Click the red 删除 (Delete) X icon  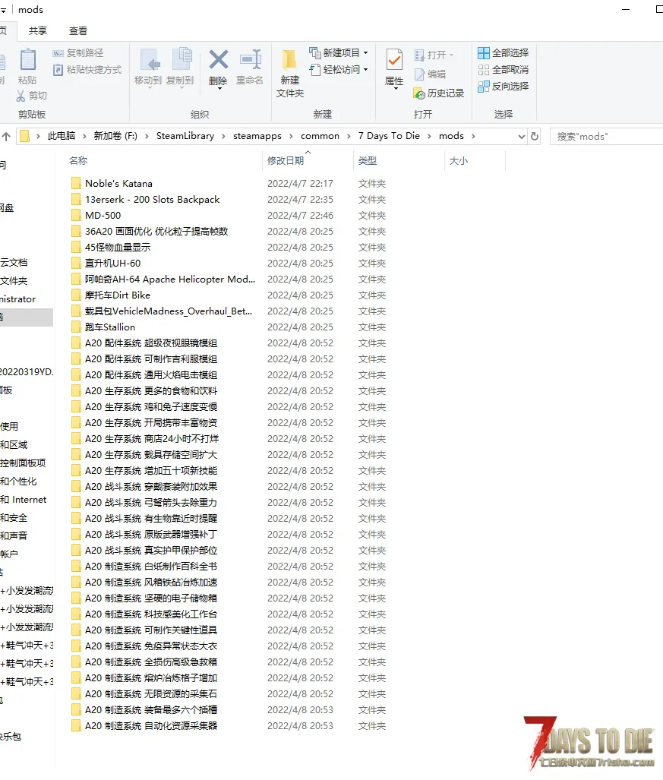219,60
